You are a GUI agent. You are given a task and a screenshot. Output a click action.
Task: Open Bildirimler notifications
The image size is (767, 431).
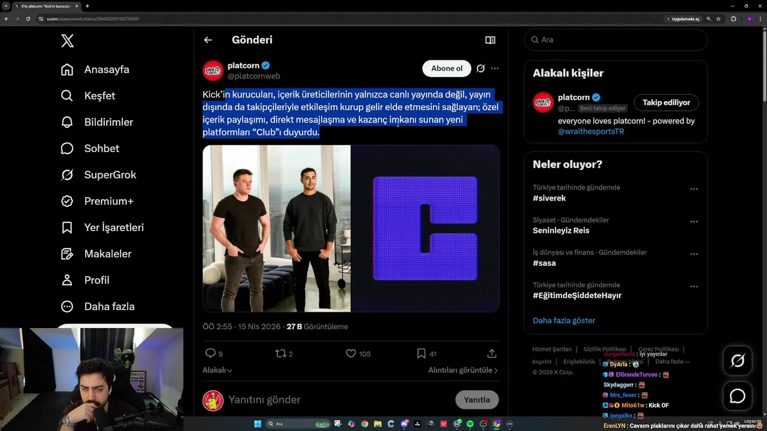tap(97, 122)
